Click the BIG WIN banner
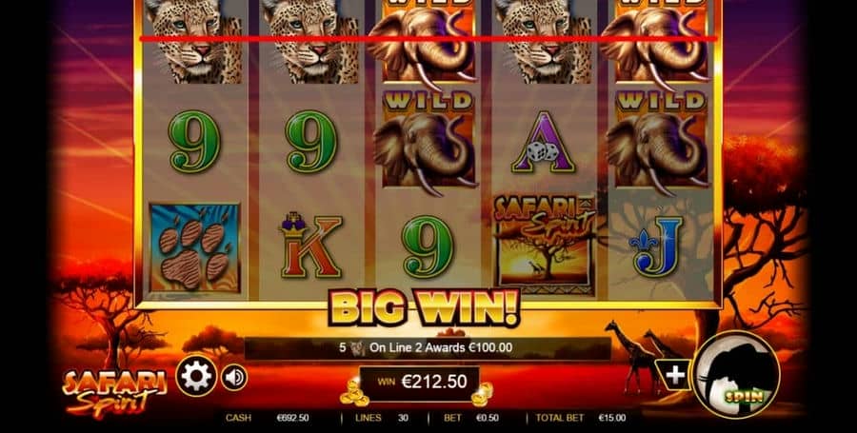857x433 pixels. coord(424,308)
